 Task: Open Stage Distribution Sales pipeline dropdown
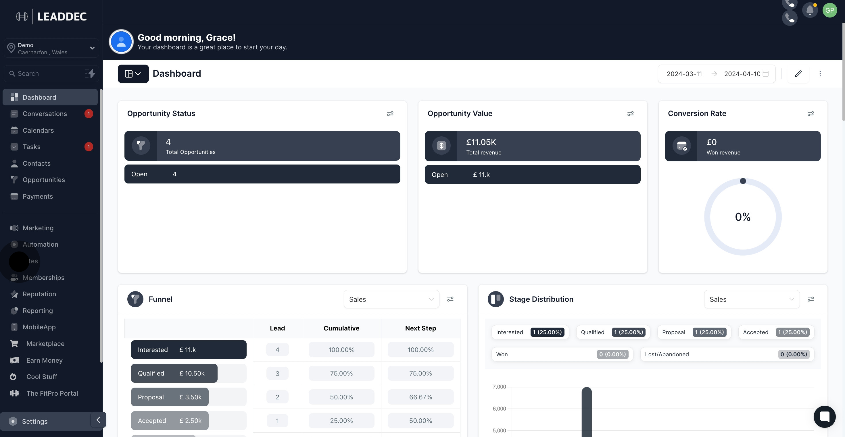pos(752,299)
